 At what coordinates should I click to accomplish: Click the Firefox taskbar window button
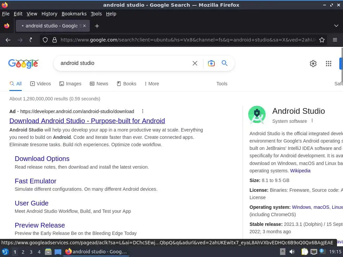point(96,252)
